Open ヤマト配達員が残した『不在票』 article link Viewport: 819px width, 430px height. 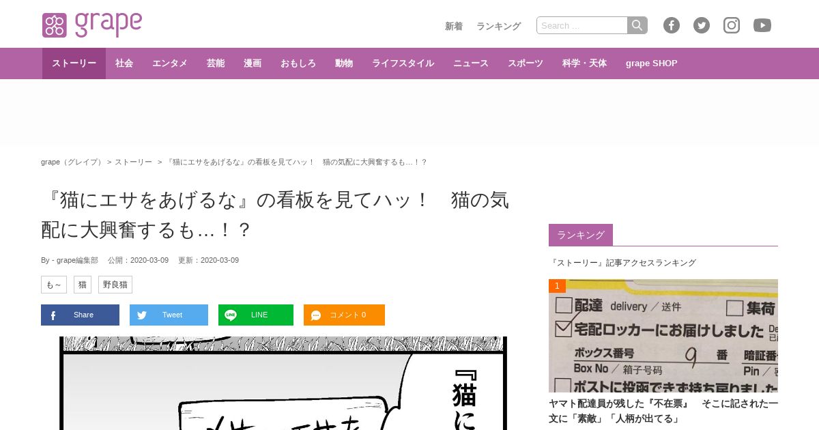click(x=663, y=411)
